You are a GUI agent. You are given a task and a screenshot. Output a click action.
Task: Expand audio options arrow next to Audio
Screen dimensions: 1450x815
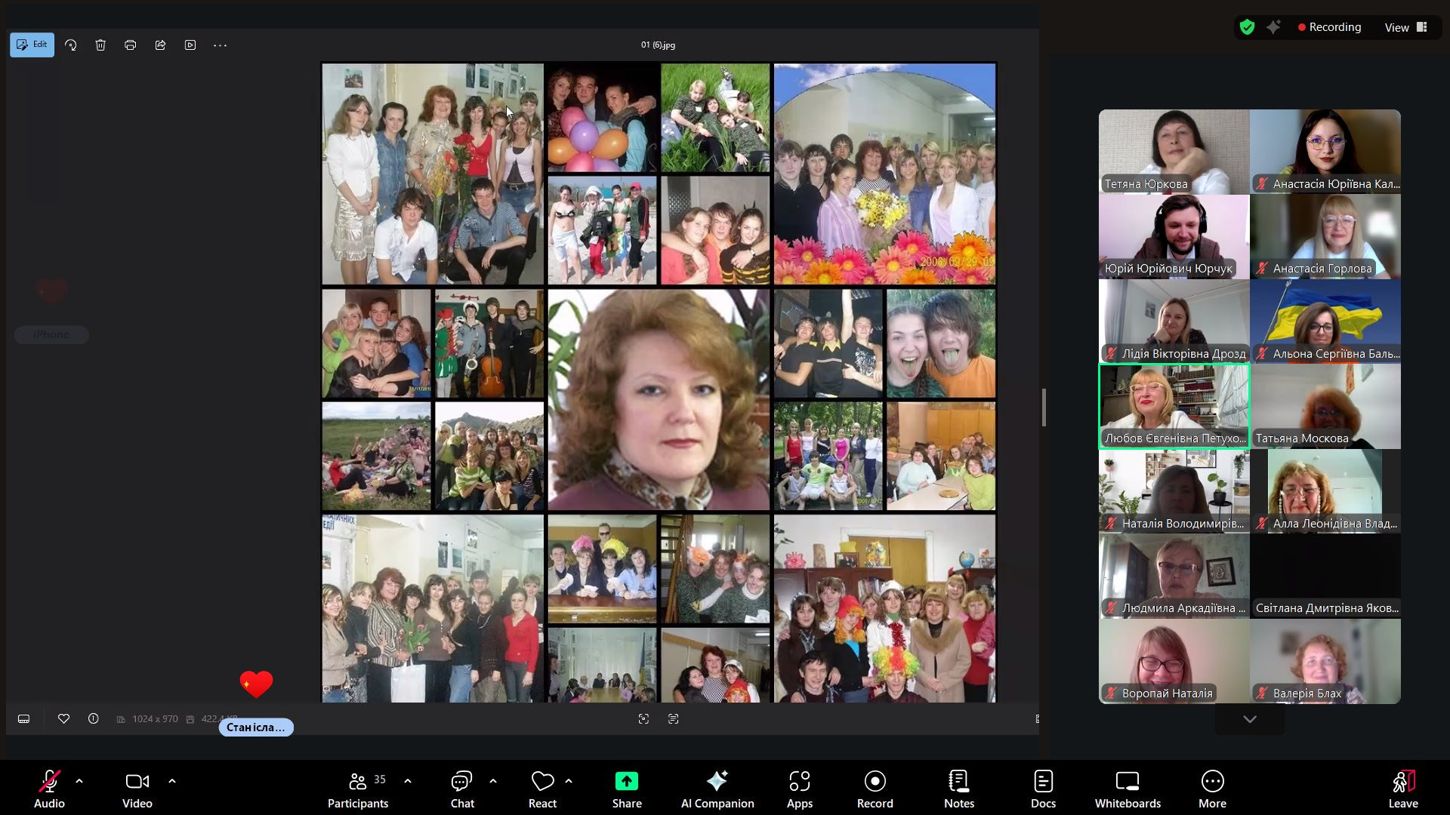click(79, 781)
